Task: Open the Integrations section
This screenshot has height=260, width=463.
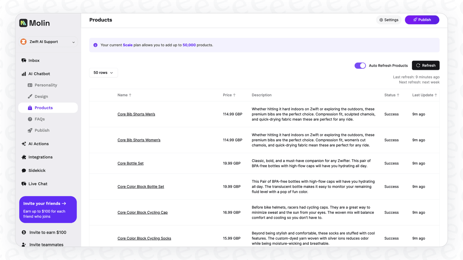Action: pyautogui.click(x=40, y=157)
